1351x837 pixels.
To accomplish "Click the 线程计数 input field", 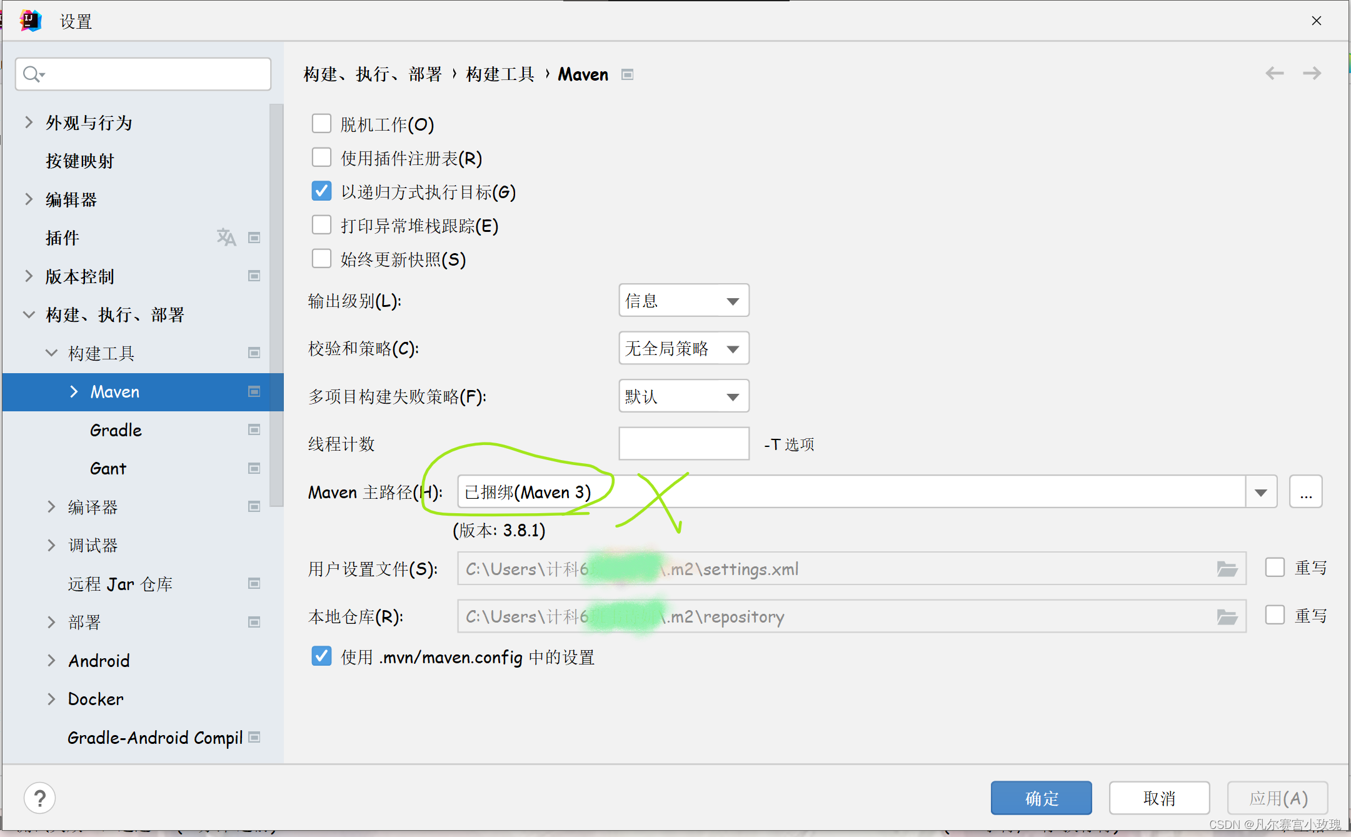I will (683, 444).
